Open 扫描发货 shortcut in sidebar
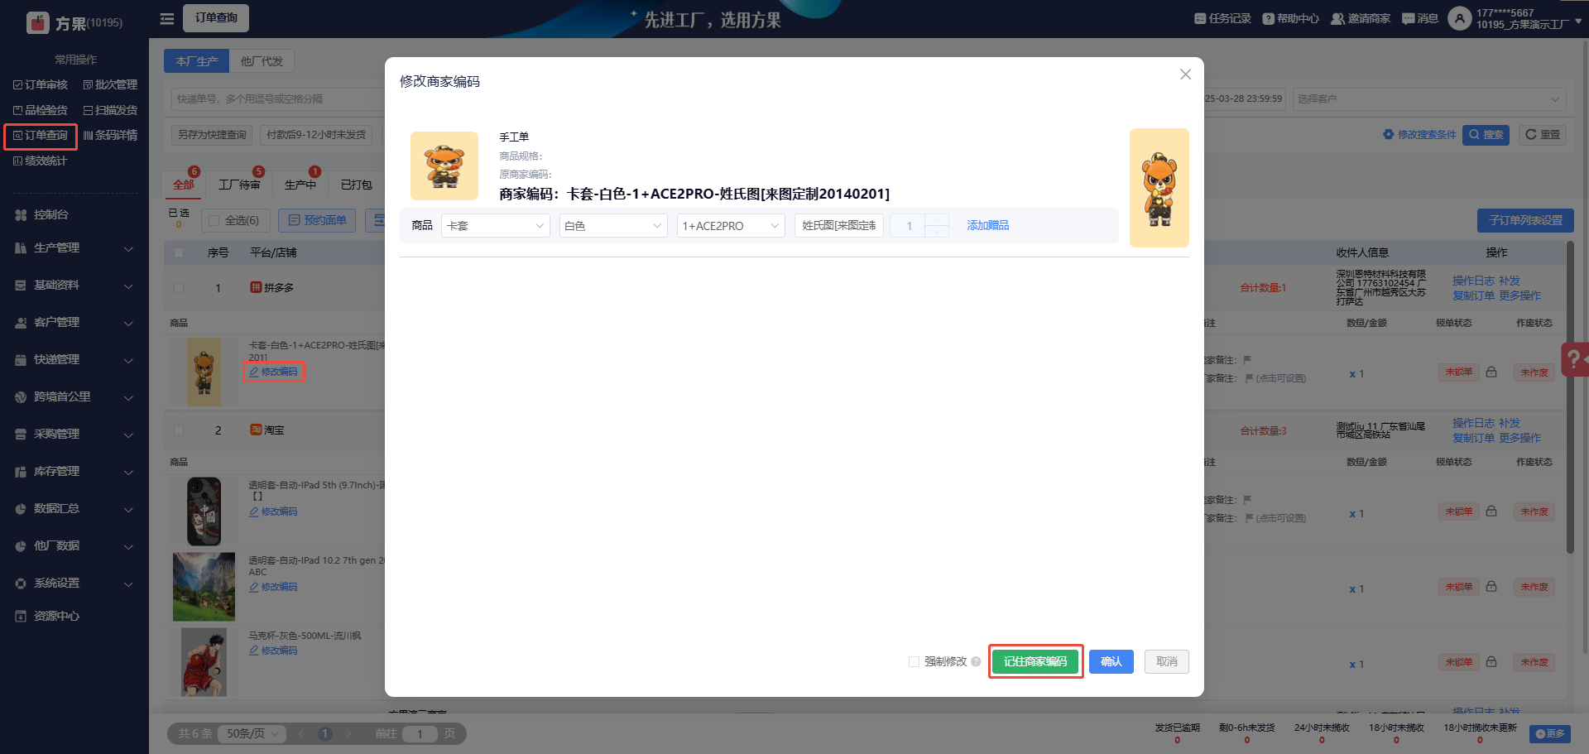1589x754 pixels. 110,110
